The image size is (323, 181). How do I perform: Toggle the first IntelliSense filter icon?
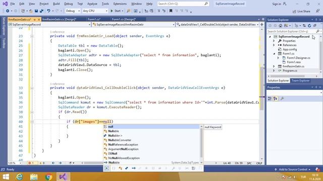(x=106, y=168)
